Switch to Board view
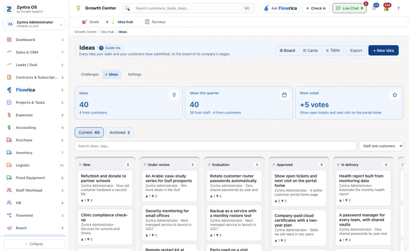Screen dimensions: 409x251 pyautogui.click(x=288, y=50)
